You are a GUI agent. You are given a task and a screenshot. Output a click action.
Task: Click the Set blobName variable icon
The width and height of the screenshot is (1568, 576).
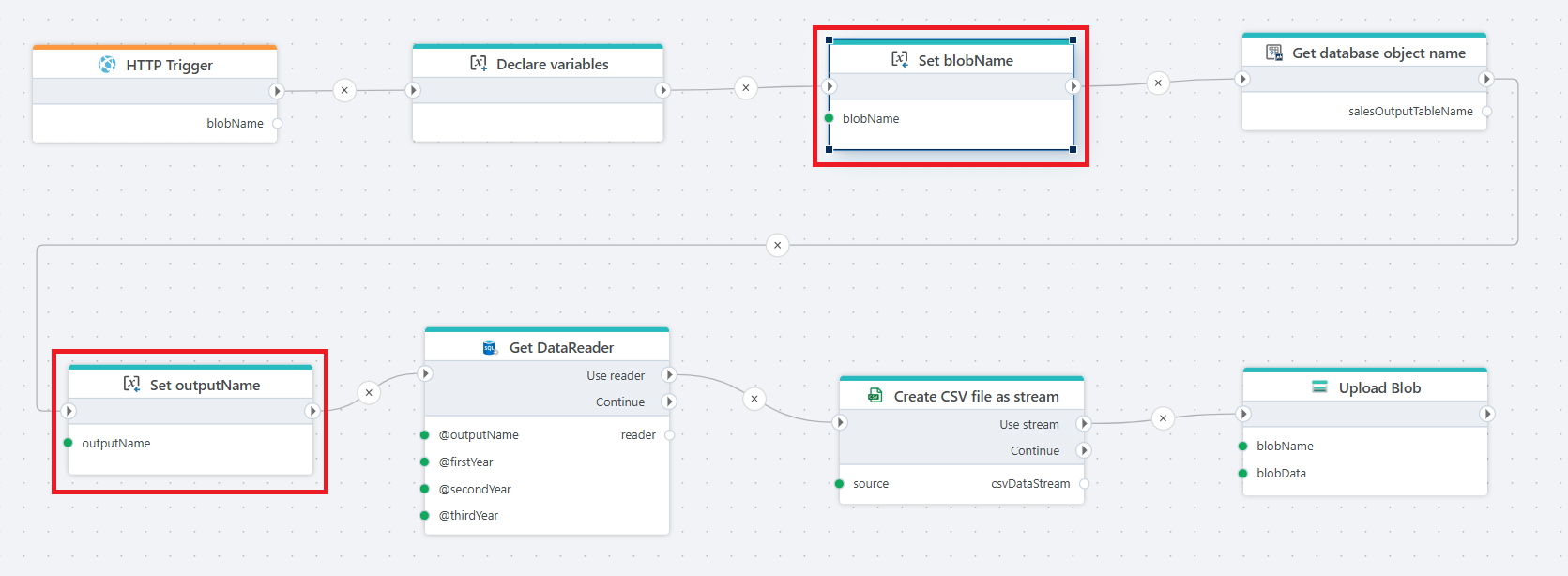900,60
